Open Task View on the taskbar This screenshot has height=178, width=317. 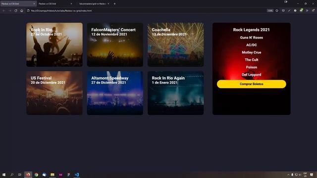point(20,175)
